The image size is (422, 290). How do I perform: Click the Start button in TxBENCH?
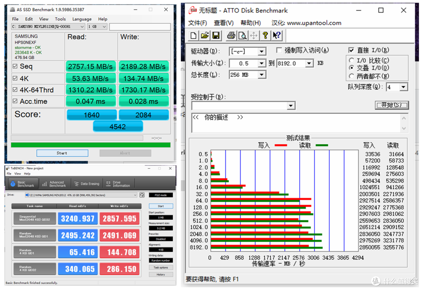point(161,206)
